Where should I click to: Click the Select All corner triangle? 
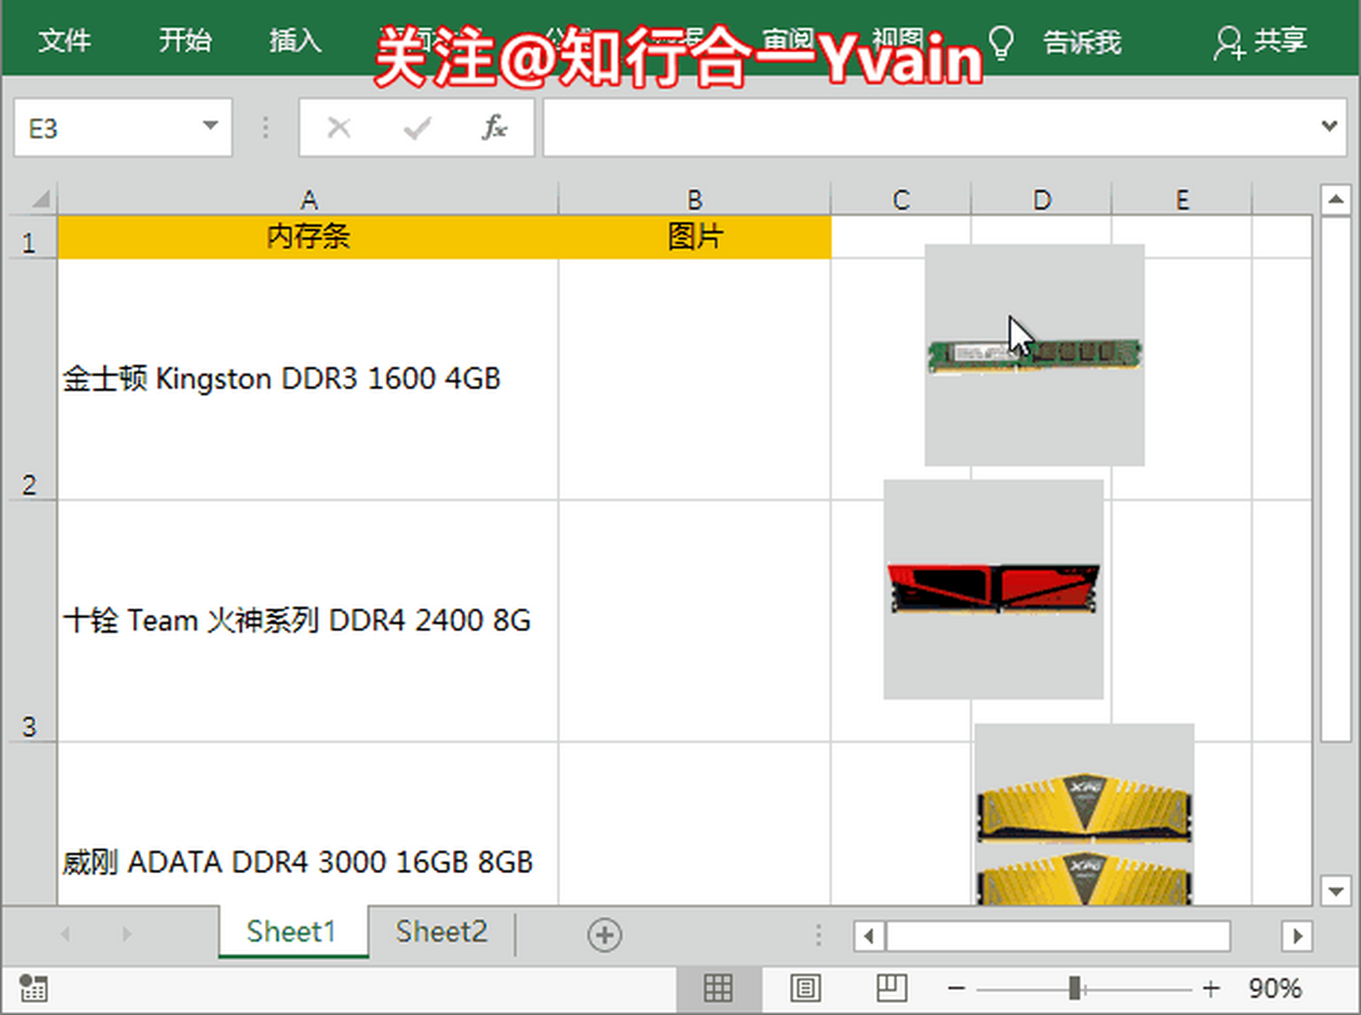40,197
